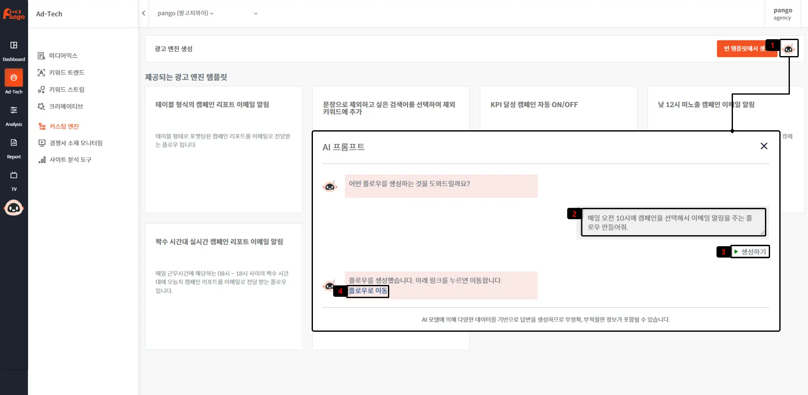Screen dimensions: 808x395
Task: Go to 키워드 트렌드 menu
Action: 67,73
